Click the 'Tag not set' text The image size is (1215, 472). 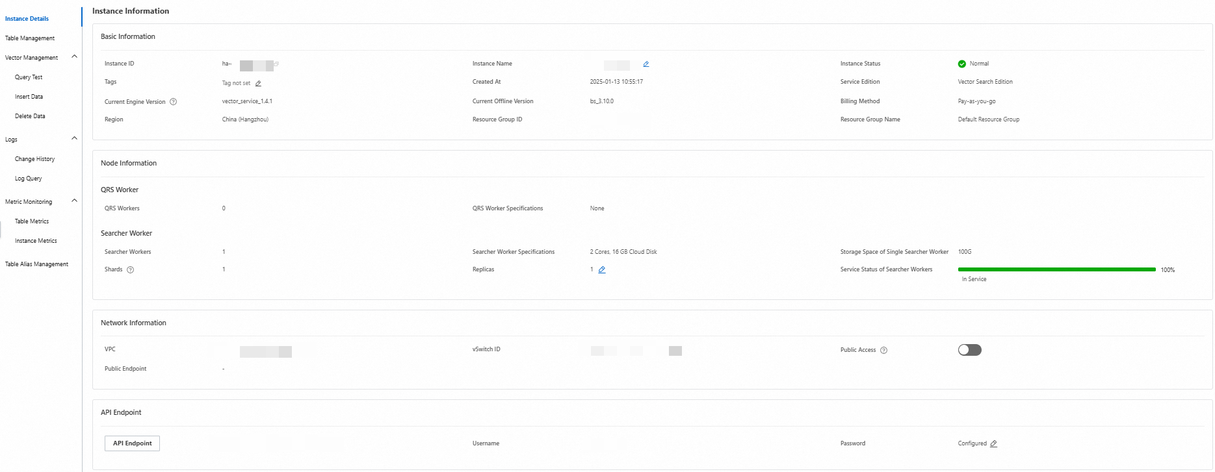click(236, 83)
